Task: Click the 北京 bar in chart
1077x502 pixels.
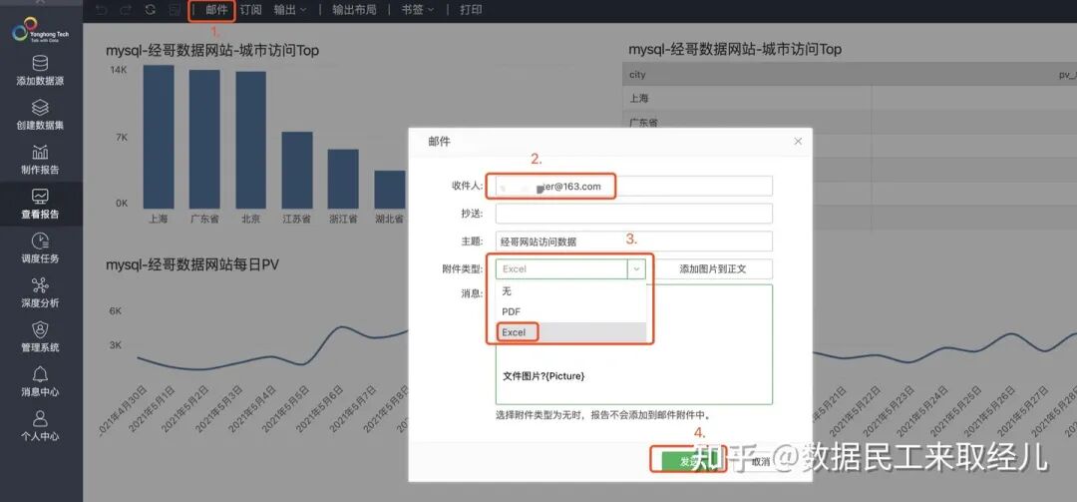Action: click(x=250, y=140)
